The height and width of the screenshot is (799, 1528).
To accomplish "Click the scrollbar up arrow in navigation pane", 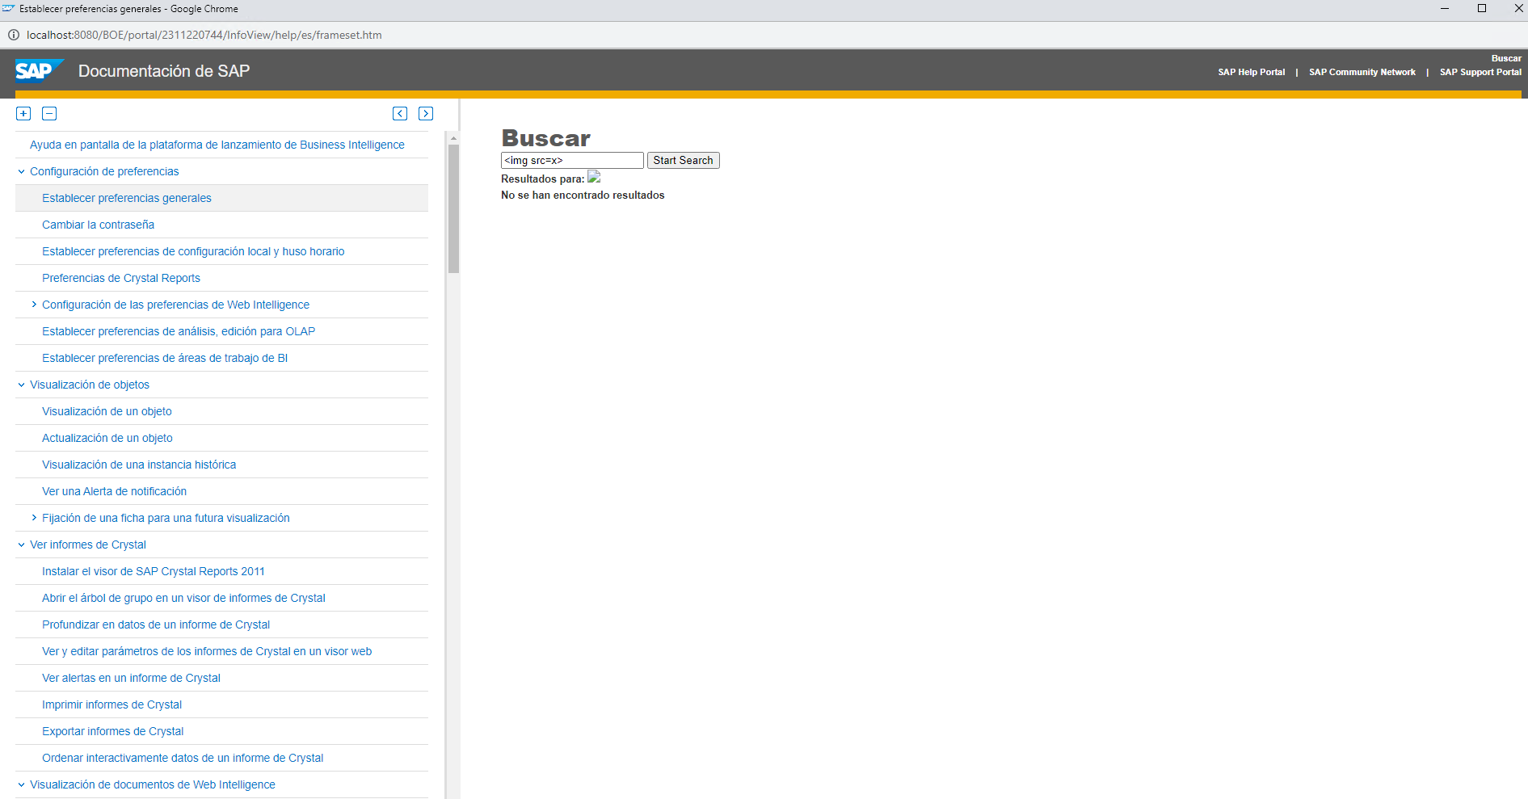I will click(x=453, y=138).
